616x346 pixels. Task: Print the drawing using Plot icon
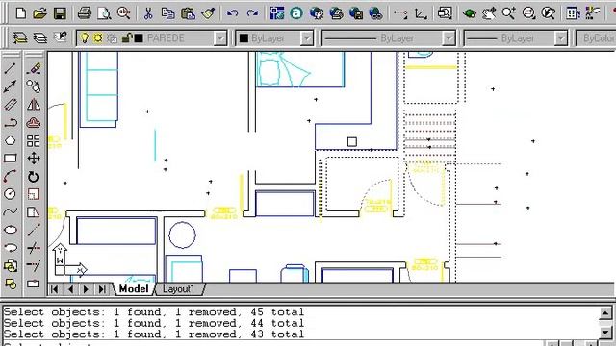tap(85, 13)
